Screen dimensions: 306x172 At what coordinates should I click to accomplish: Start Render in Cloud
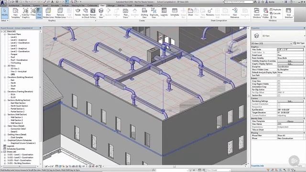pyautogui.click(x=85, y=13)
